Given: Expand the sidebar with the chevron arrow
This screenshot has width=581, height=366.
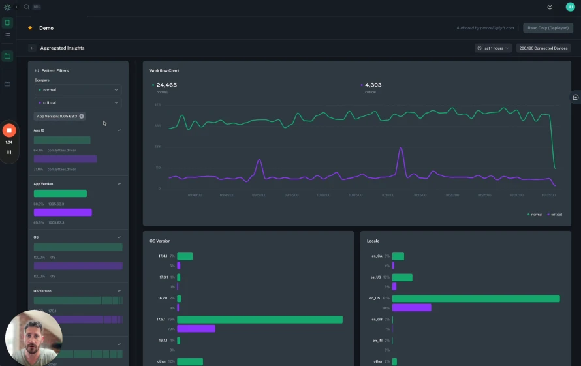Looking at the screenshot, I should [16, 7].
